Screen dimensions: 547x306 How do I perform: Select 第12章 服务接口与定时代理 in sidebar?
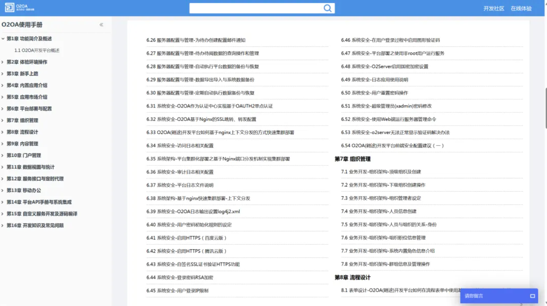pos(35,179)
